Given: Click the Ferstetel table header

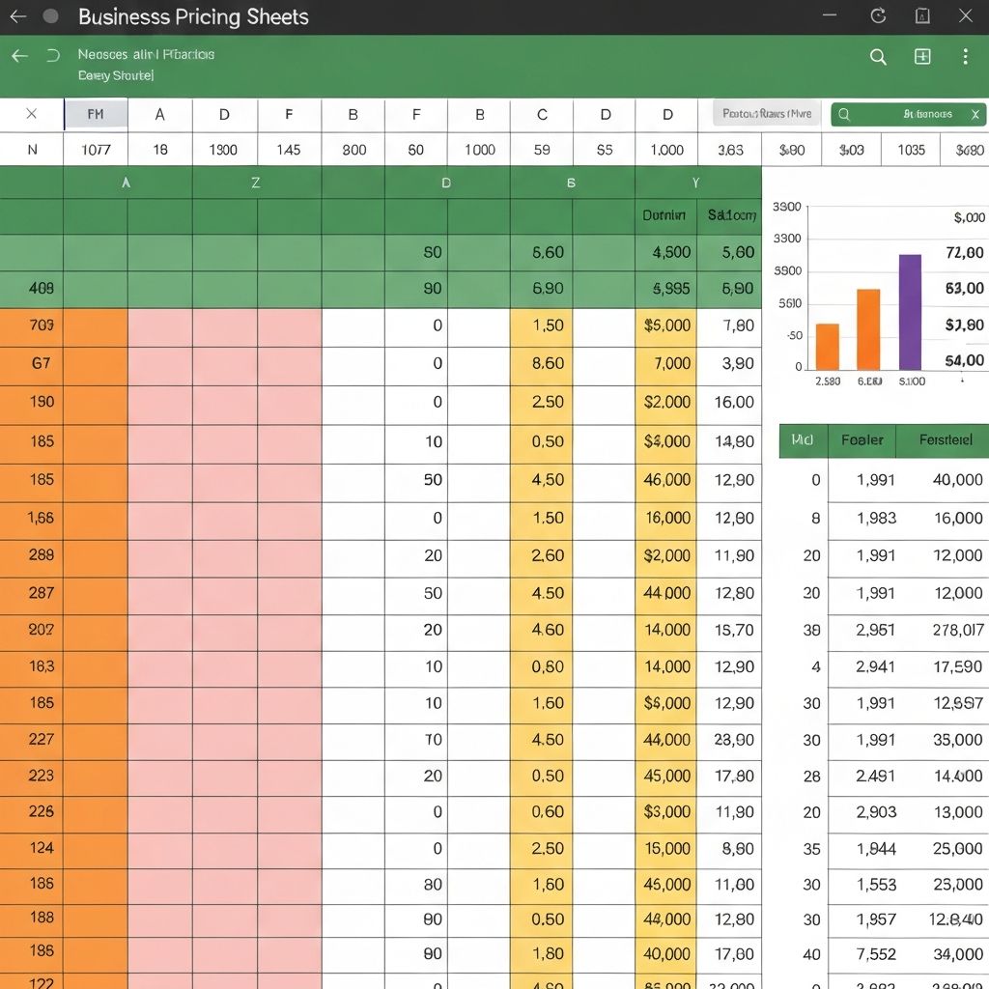Looking at the screenshot, I should coord(945,440).
